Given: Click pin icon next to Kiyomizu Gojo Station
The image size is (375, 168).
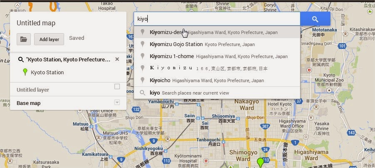Looking at the screenshot, I should tap(142, 44).
